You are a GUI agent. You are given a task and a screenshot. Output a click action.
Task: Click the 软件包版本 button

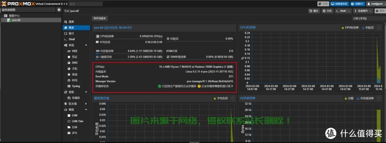tap(100, 18)
